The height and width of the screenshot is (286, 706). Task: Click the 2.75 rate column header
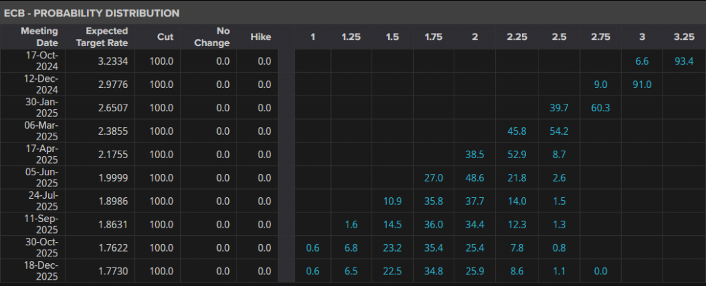tap(601, 37)
